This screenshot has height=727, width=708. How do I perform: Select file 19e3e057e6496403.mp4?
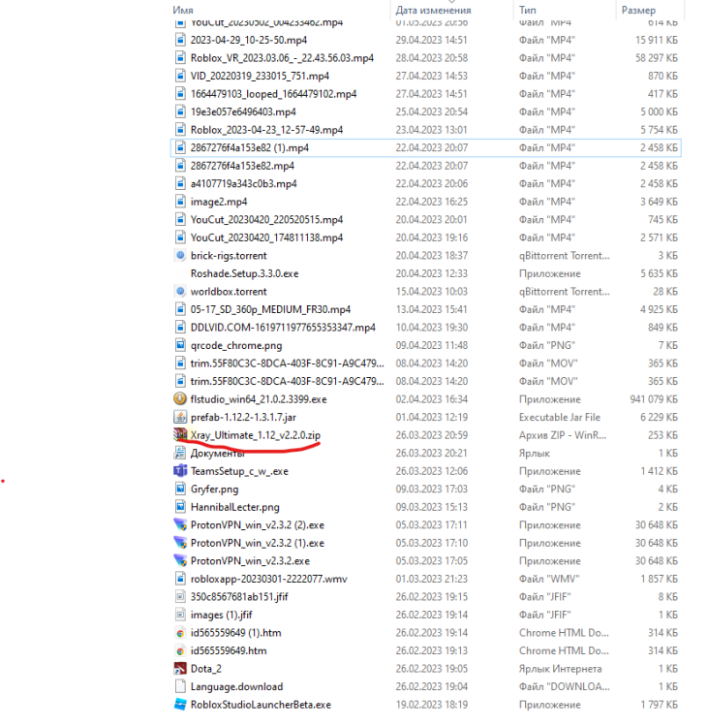click(x=243, y=111)
